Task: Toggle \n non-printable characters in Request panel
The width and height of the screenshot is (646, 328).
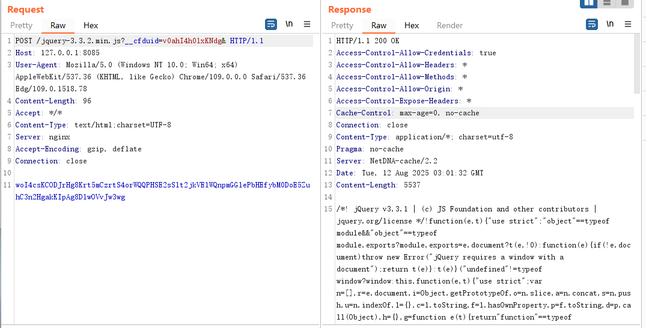Action: tap(289, 24)
